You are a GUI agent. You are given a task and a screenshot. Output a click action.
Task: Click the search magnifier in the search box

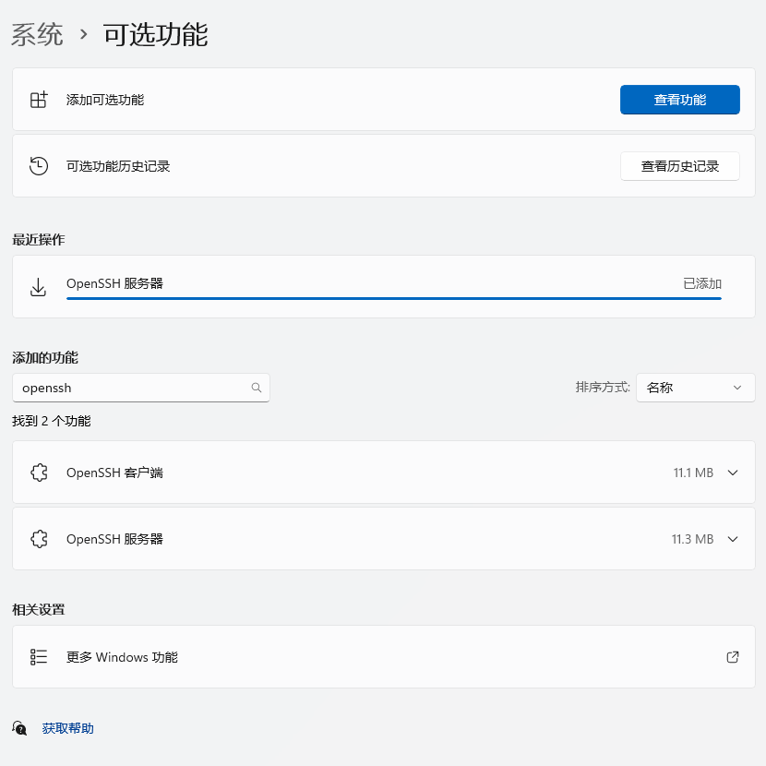tap(256, 388)
